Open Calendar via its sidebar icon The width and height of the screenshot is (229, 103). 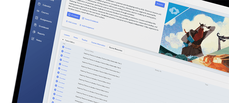pos(39,4)
